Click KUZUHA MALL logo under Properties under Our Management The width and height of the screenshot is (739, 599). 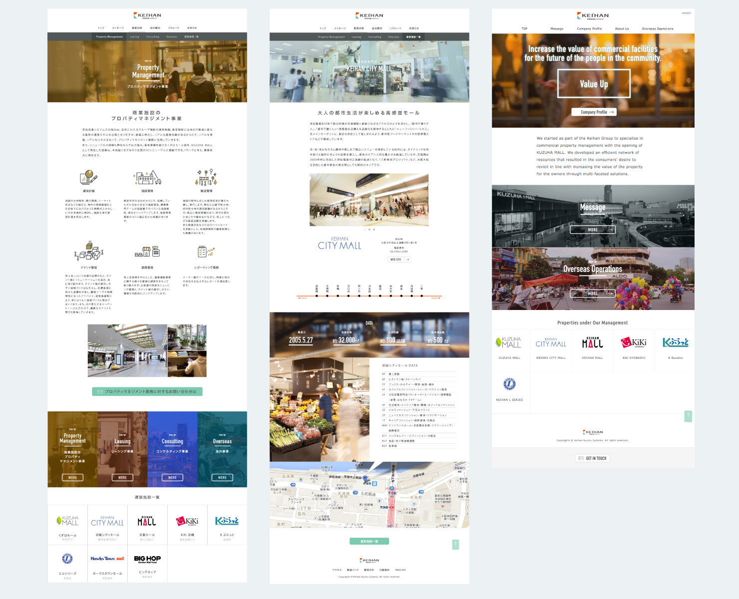(509, 342)
